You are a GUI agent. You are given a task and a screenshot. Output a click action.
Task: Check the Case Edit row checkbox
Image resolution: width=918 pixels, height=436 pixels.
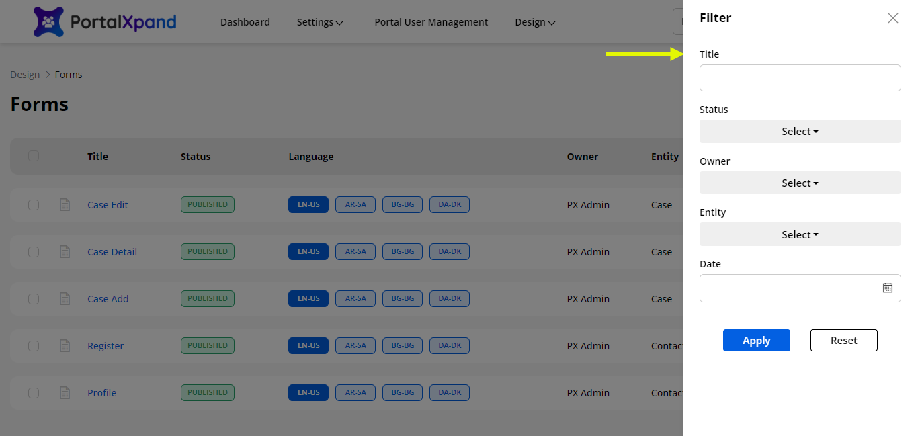(34, 205)
